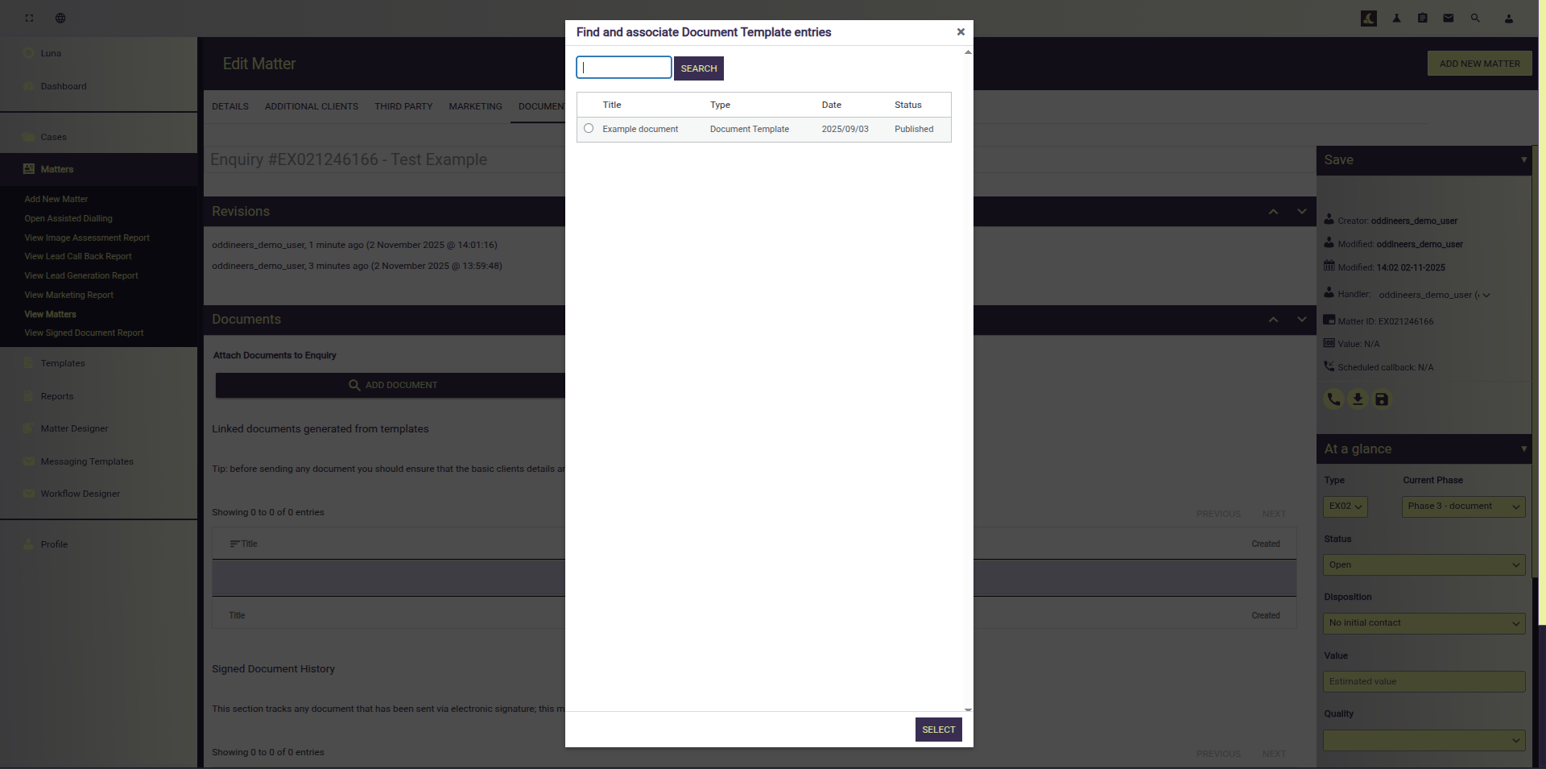The width and height of the screenshot is (1546, 769).
Task: Click the magnifier search icon in top bar
Action: (x=1475, y=19)
